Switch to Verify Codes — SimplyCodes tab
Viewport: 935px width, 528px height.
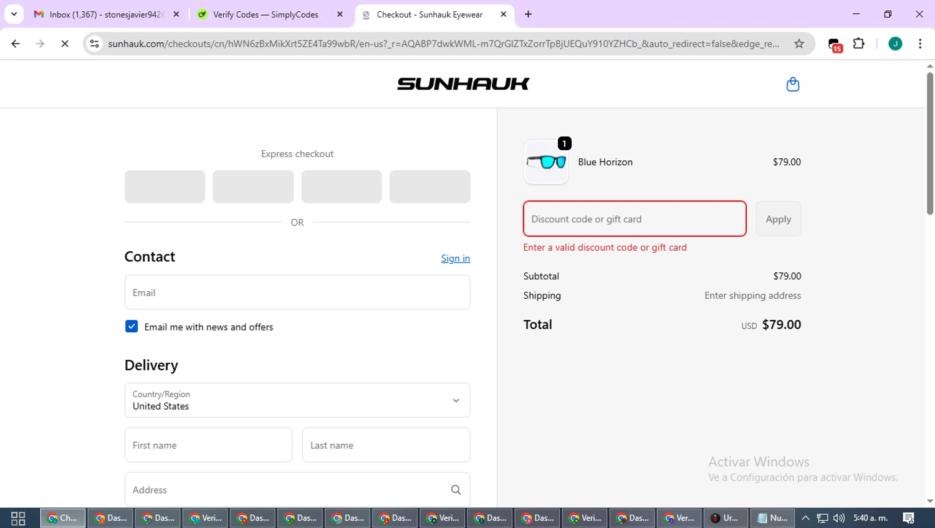click(x=266, y=14)
